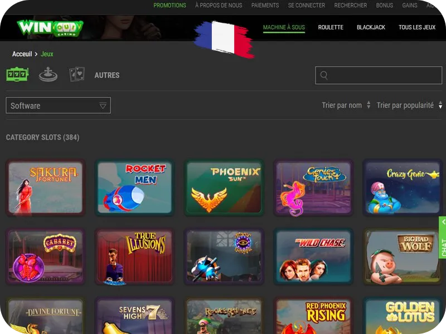Image resolution: width=446 pixels, height=334 pixels.
Task: Open the Rocket Men game
Action: [134, 188]
